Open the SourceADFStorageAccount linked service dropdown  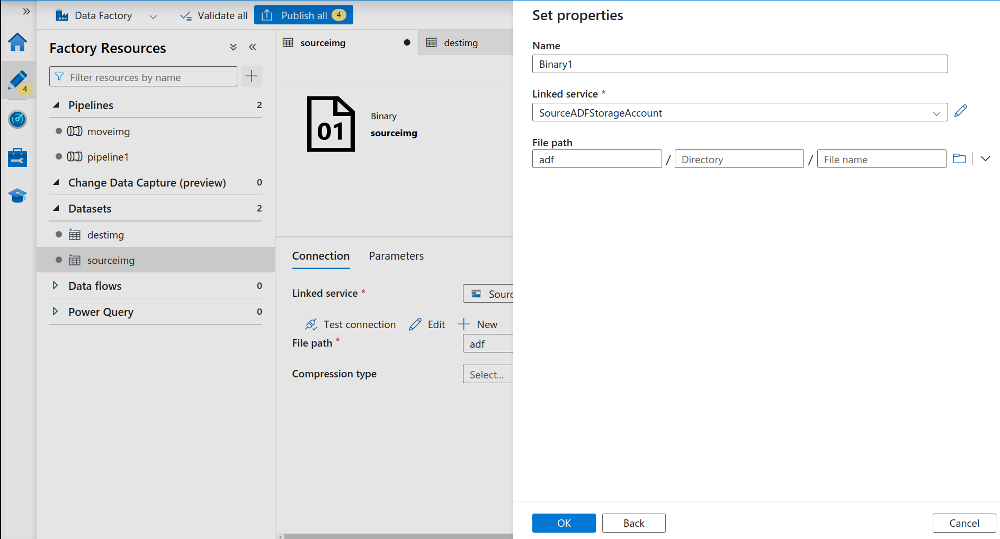coord(740,112)
